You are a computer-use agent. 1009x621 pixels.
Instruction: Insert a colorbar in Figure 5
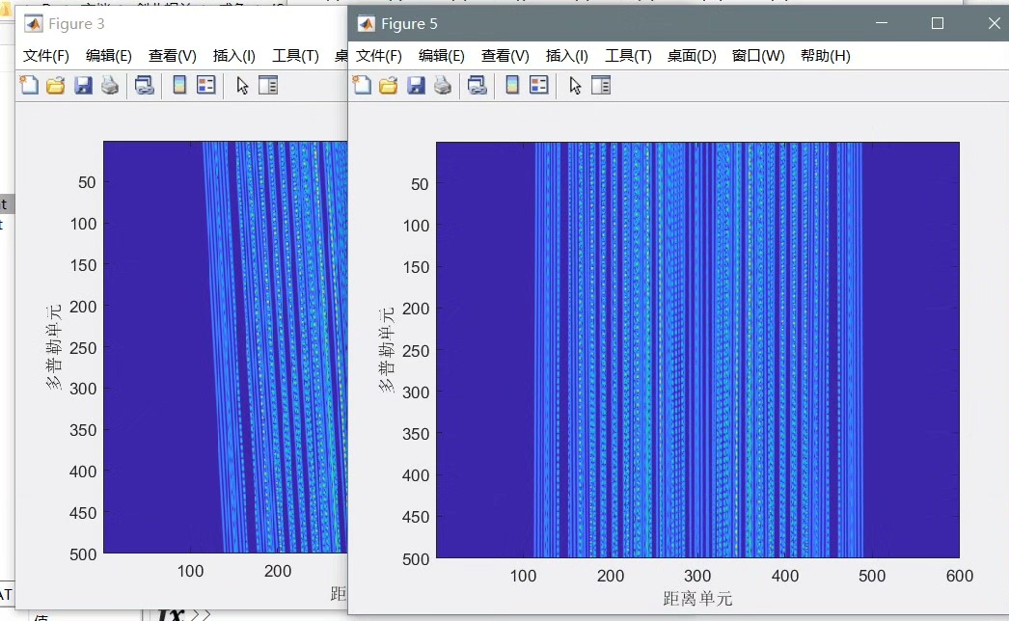(x=511, y=85)
